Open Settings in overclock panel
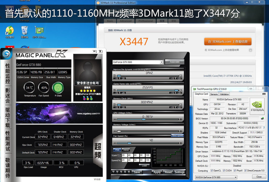This screenshot has width=269, height=182. pyautogui.click(x=179, y=172)
